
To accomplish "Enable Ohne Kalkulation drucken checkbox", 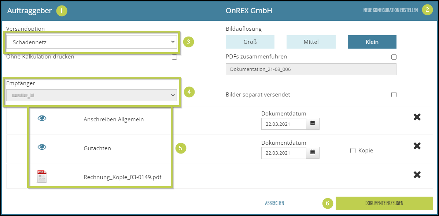I will 174,57.
